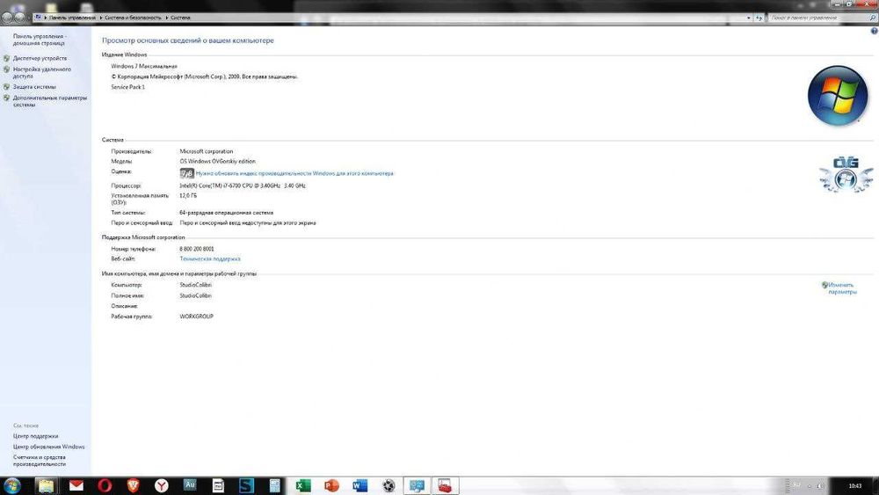Click the phone number 8 800 200 8001
879x495 pixels.
(x=197, y=249)
